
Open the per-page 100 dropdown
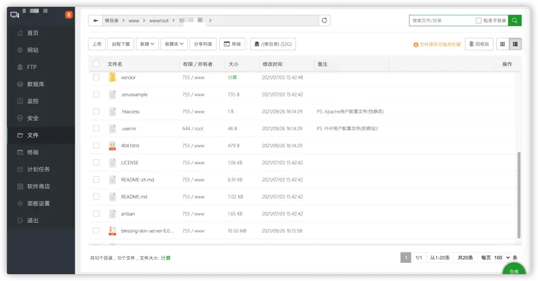click(501, 258)
